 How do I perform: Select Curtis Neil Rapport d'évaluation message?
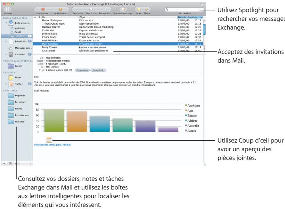(118, 30)
